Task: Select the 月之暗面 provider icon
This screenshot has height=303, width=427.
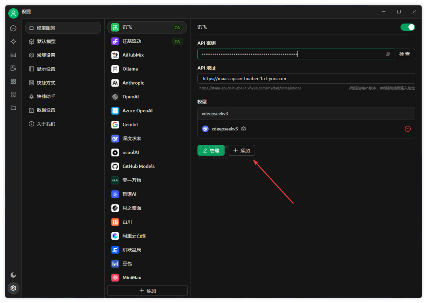Action: pos(115,208)
